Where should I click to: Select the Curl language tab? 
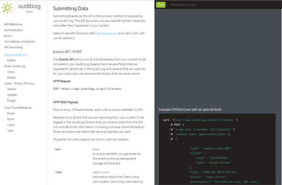point(161,5)
